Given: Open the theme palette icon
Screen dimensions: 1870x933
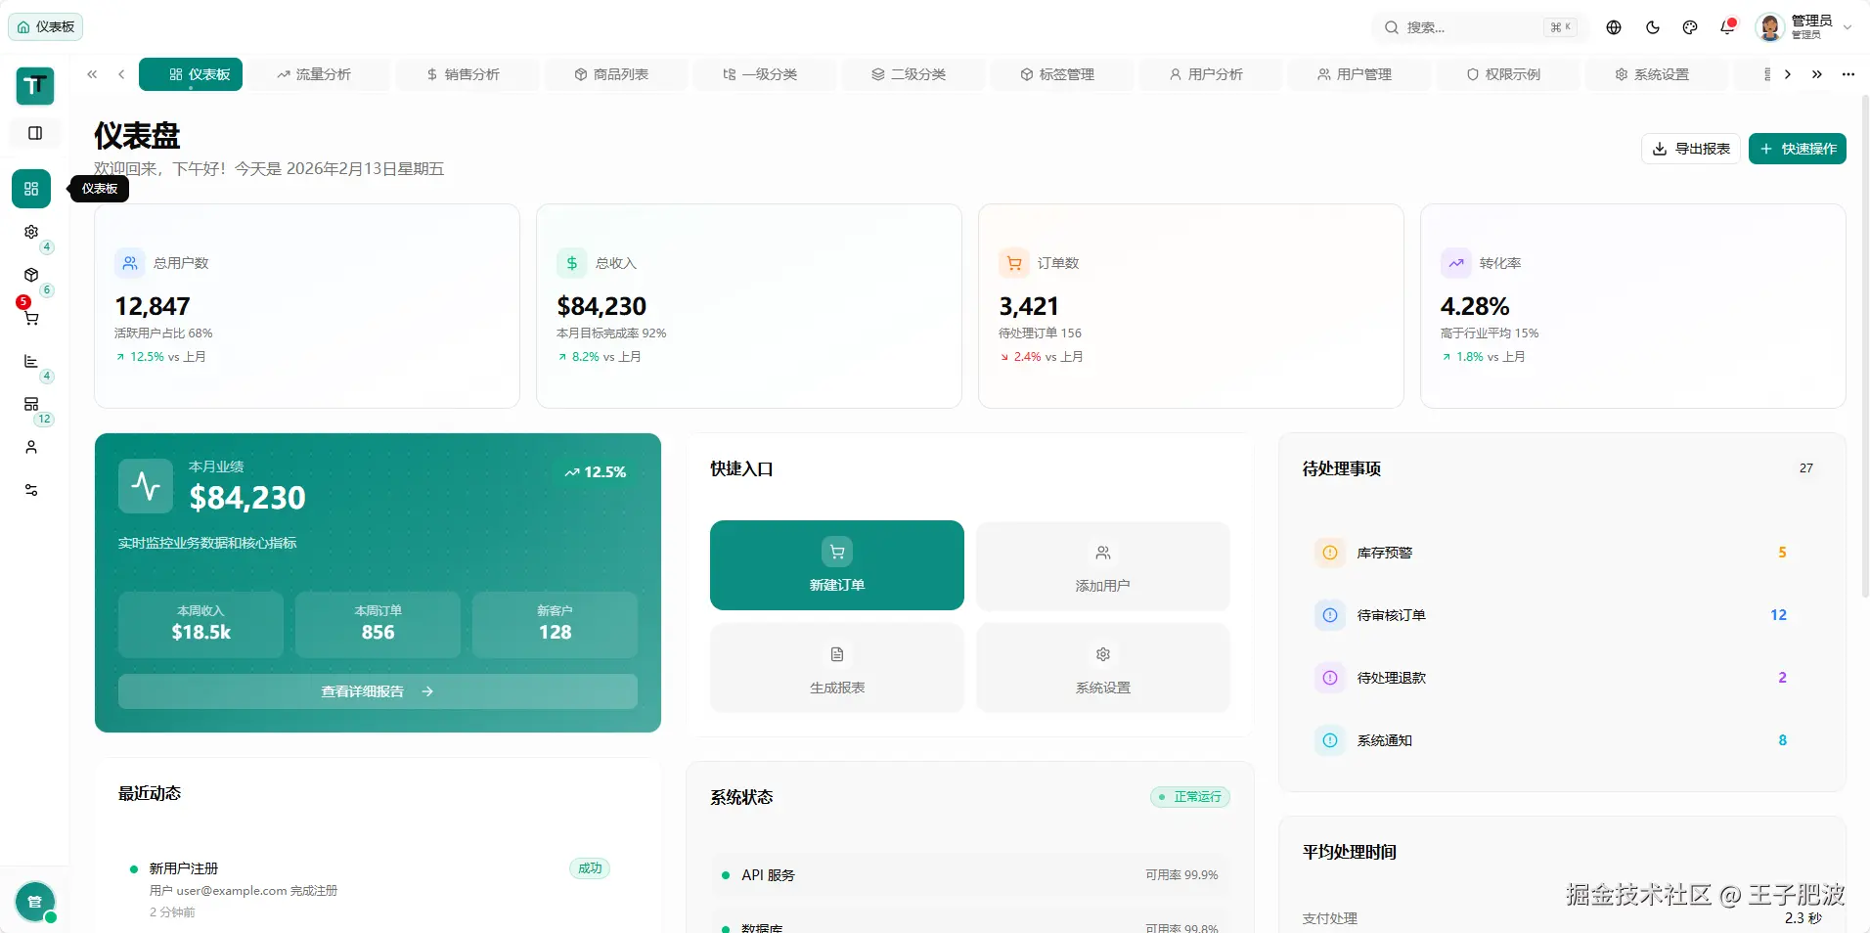Looking at the screenshot, I should pyautogui.click(x=1690, y=27).
